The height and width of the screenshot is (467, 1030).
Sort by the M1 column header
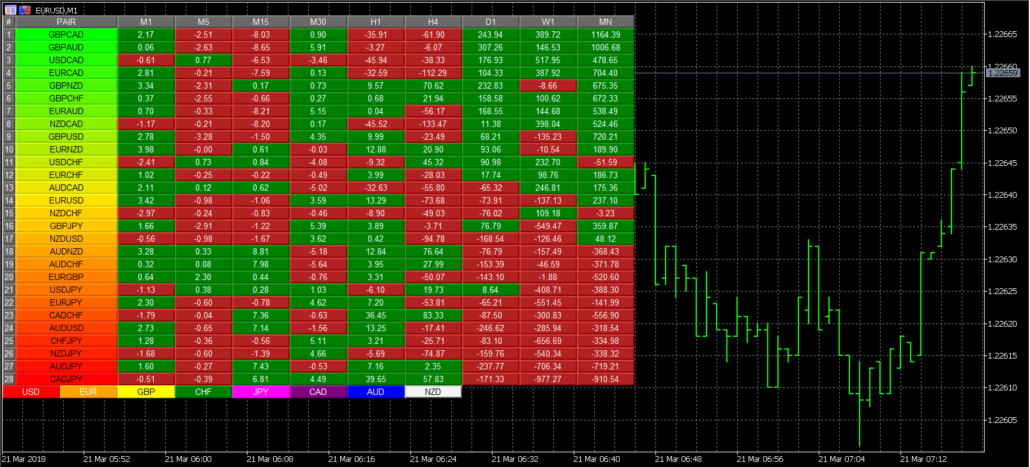click(x=146, y=22)
